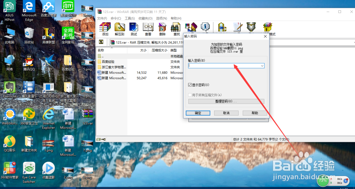The width and height of the screenshot is (355, 189).
Task: Click the Comment notepad toolbar icon
Action: (238, 27)
